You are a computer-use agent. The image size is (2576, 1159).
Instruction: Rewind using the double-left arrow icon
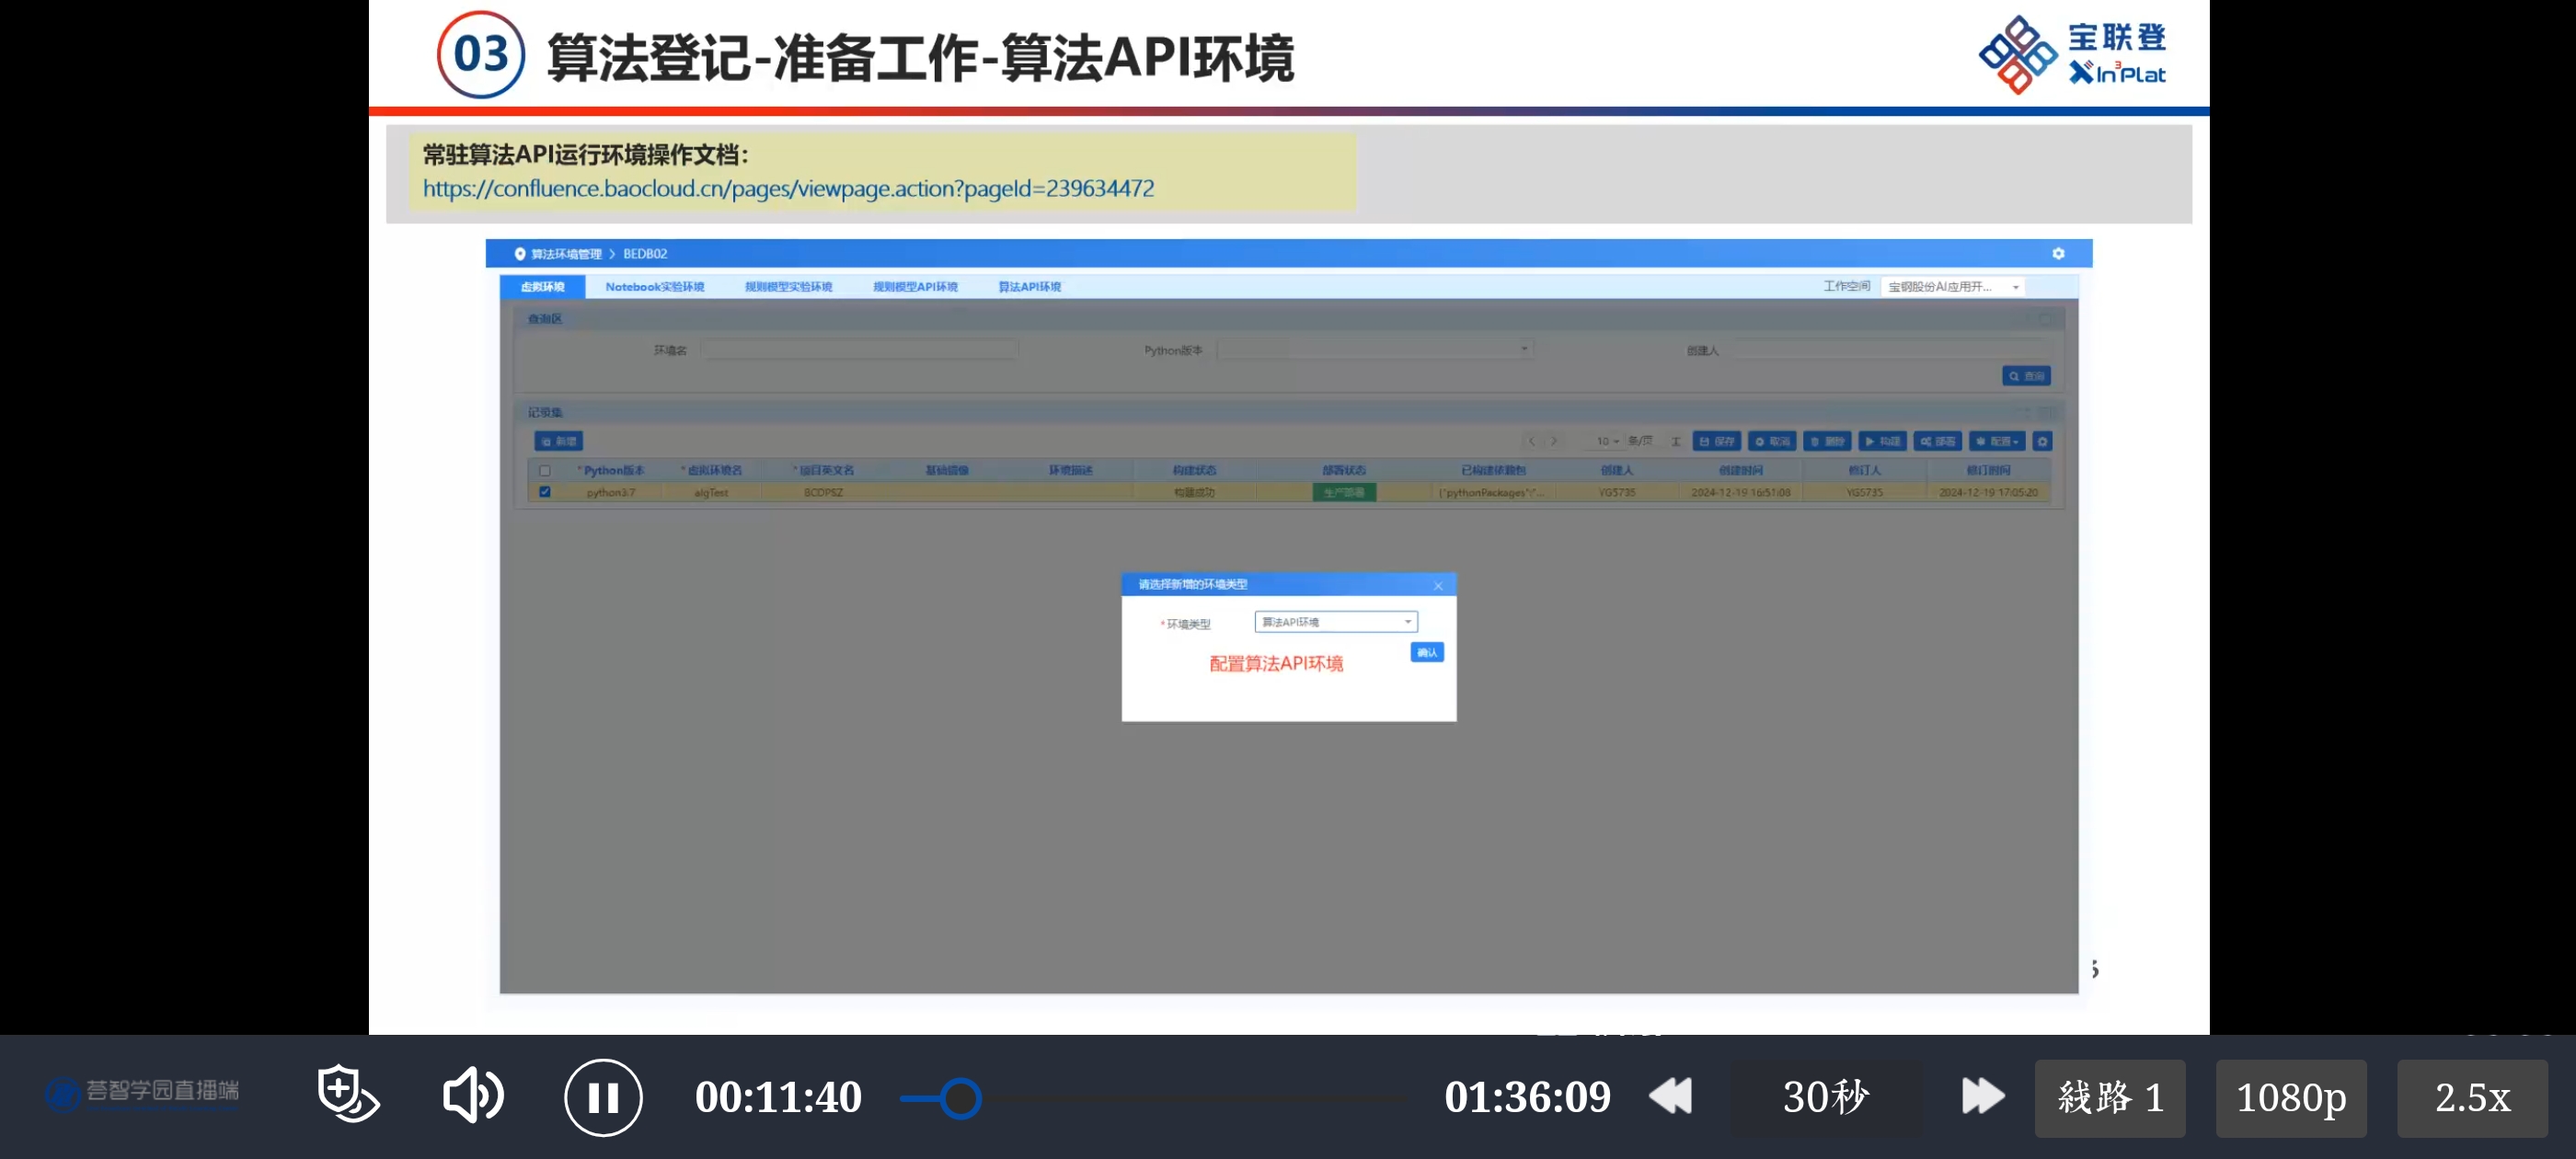pyautogui.click(x=1671, y=1096)
